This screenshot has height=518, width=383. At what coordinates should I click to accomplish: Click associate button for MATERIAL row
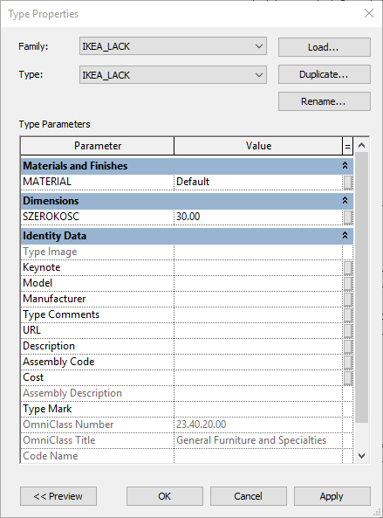348,183
